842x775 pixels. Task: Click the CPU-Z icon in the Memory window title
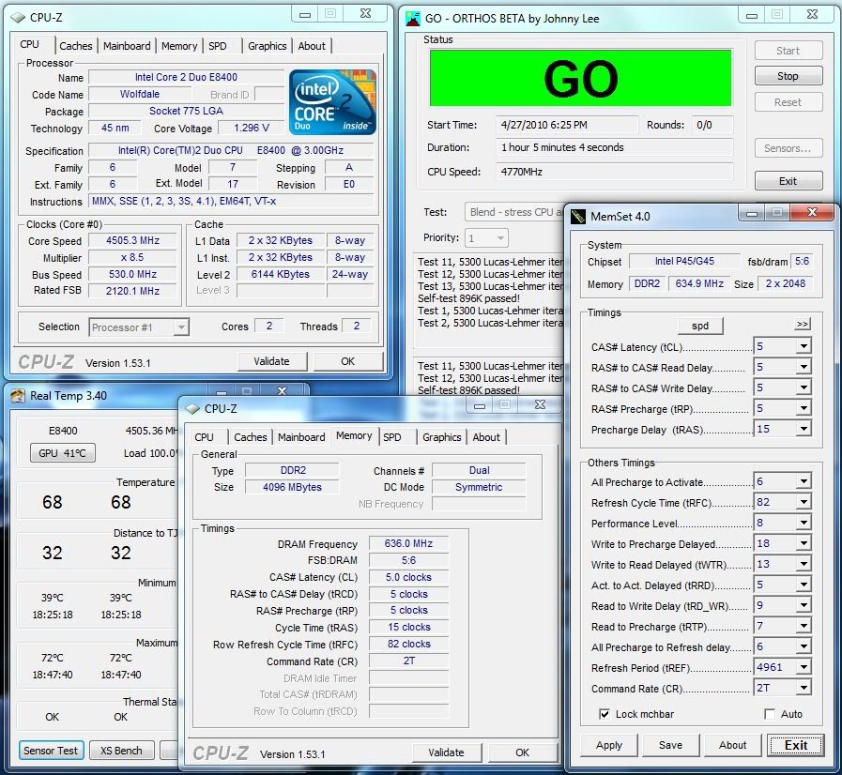point(192,409)
